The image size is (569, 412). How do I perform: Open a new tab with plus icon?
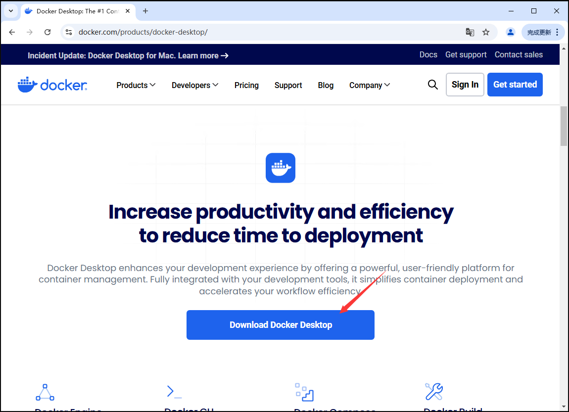pos(145,11)
